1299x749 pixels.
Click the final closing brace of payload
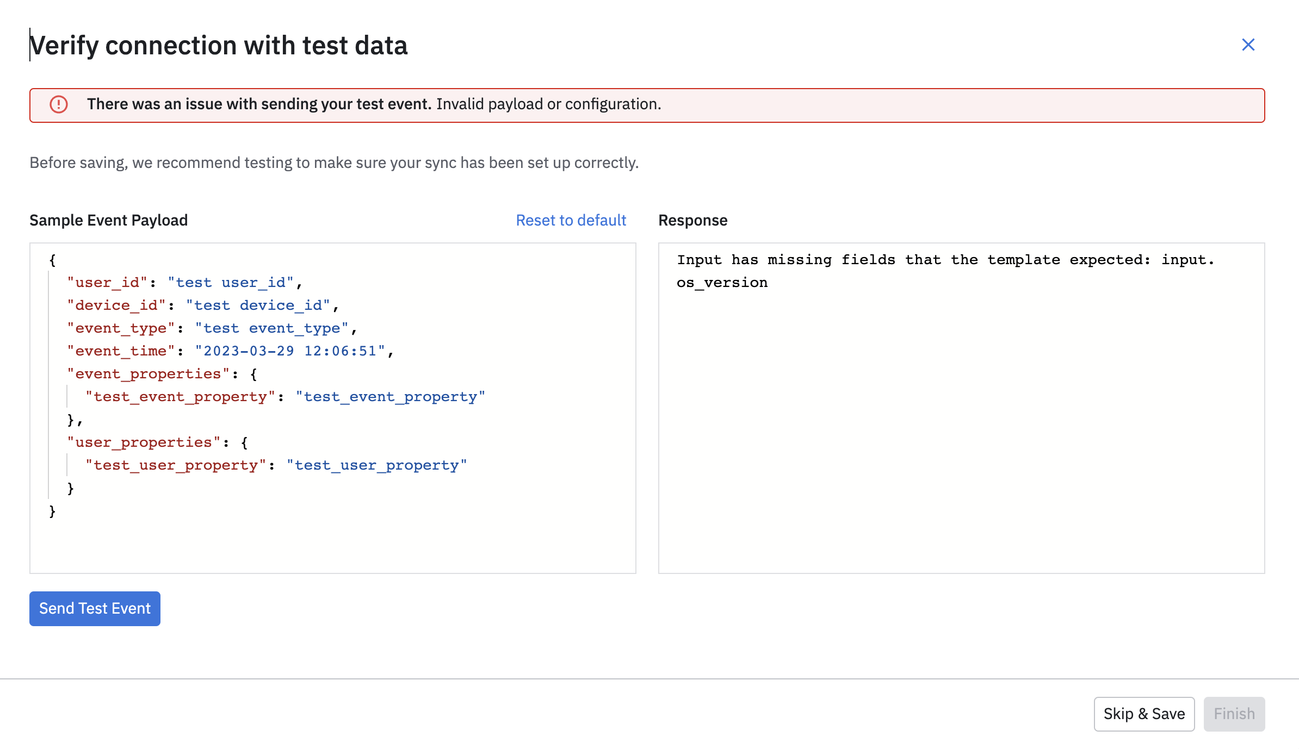52,511
